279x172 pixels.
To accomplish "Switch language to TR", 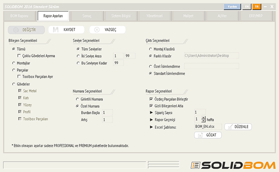I will [x=257, y=7].
